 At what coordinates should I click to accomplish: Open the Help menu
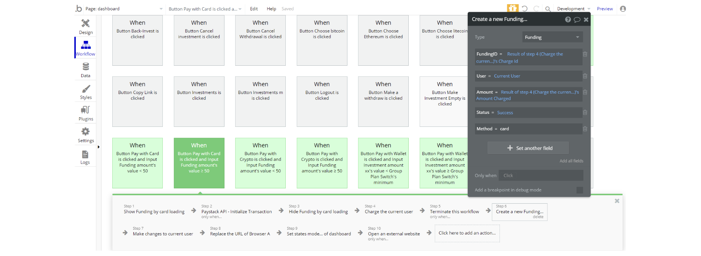click(271, 9)
